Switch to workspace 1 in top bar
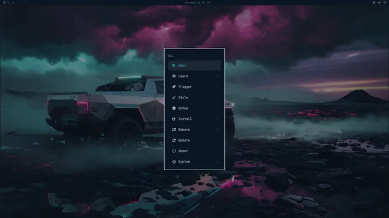Viewport: 389px width, 218px height. (x=9, y=2)
